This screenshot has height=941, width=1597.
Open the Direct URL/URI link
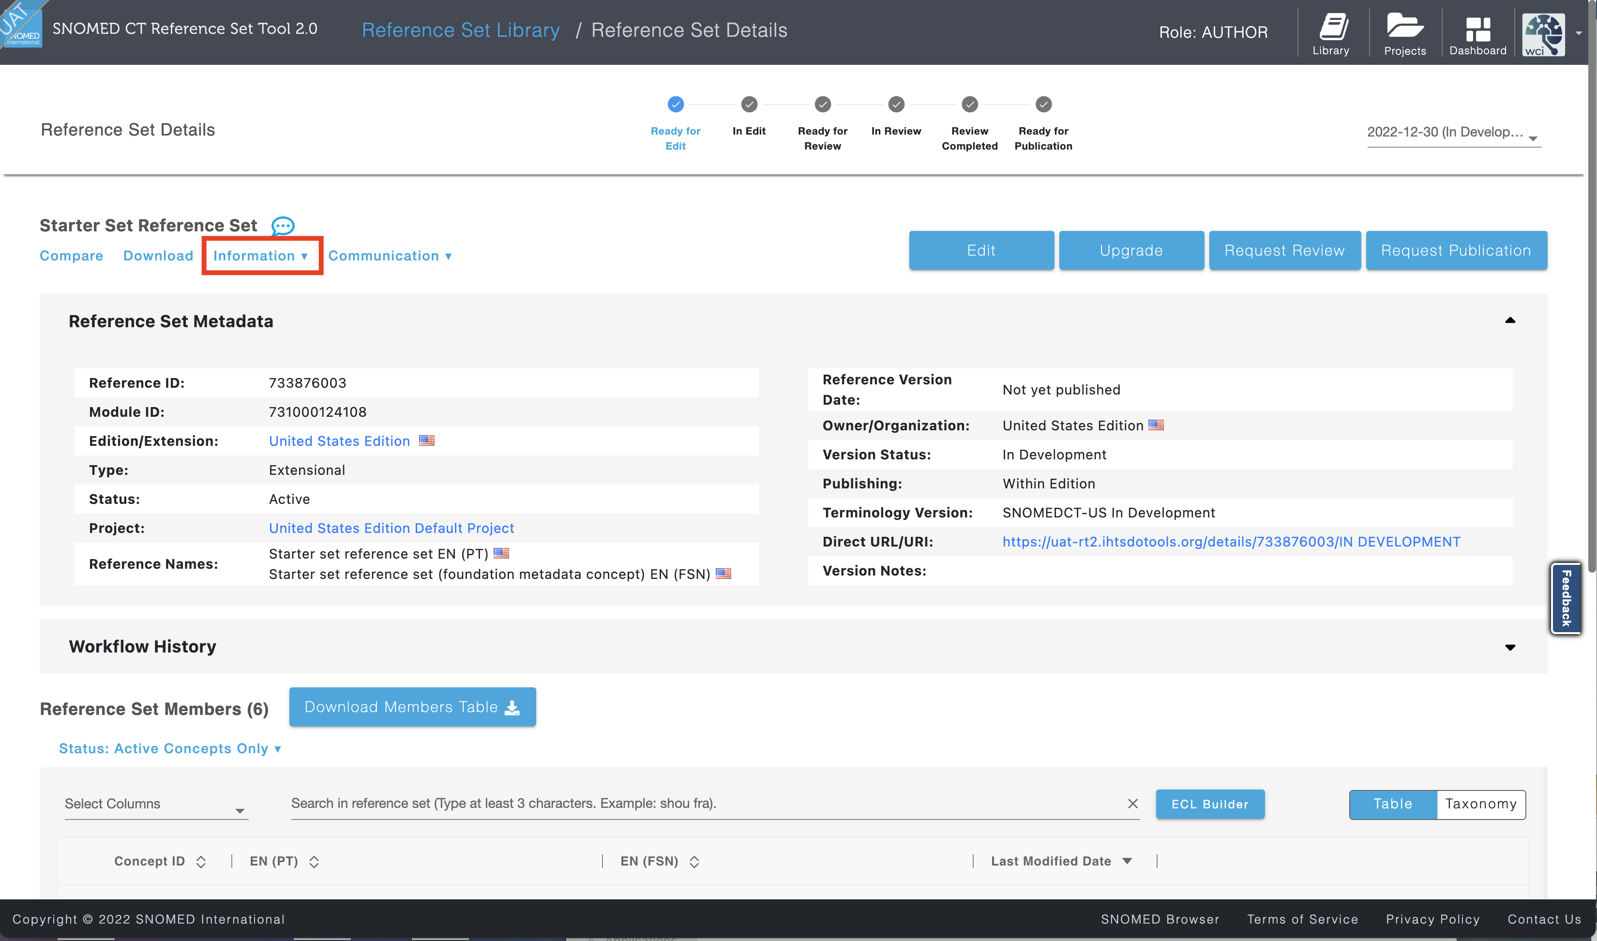(1231, 542)
